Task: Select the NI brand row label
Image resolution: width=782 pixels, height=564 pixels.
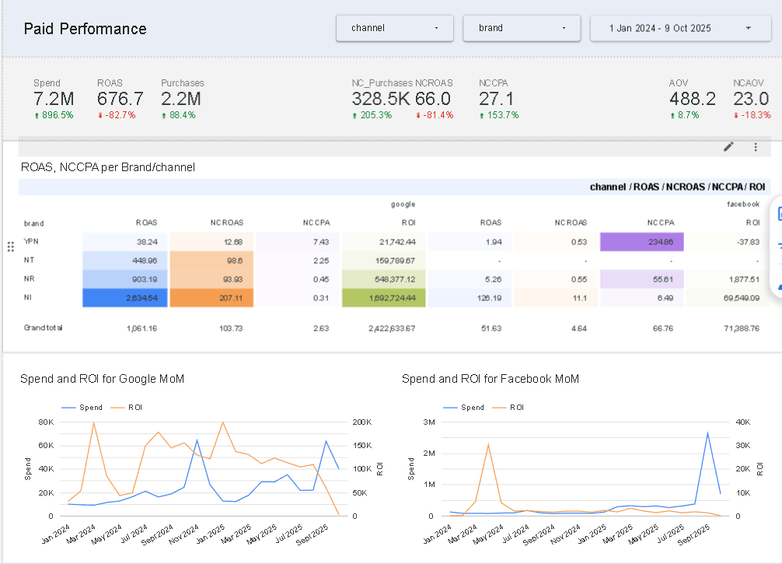Action: [28, 297]
